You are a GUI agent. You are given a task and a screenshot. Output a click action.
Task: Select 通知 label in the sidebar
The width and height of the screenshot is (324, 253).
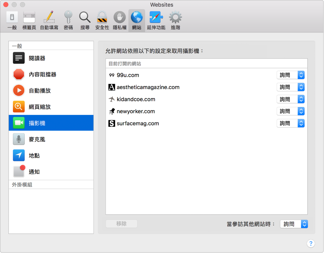pyautogui.click(x=34, y=172)
